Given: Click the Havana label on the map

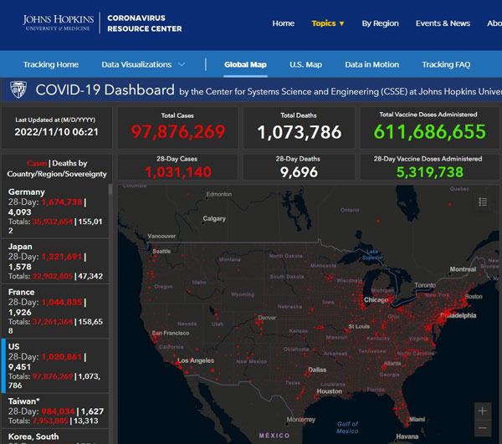Looking at the screenshot, I should pyautogui.click(x=407, y=436).
